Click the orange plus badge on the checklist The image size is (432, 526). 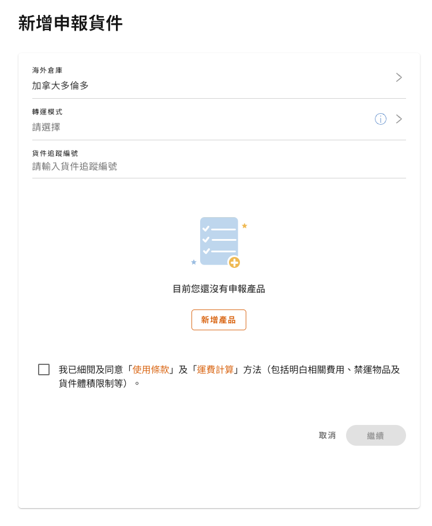(x=234, y=263)
